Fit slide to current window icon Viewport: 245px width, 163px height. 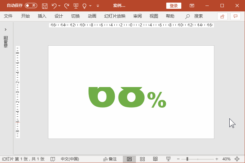237,159
